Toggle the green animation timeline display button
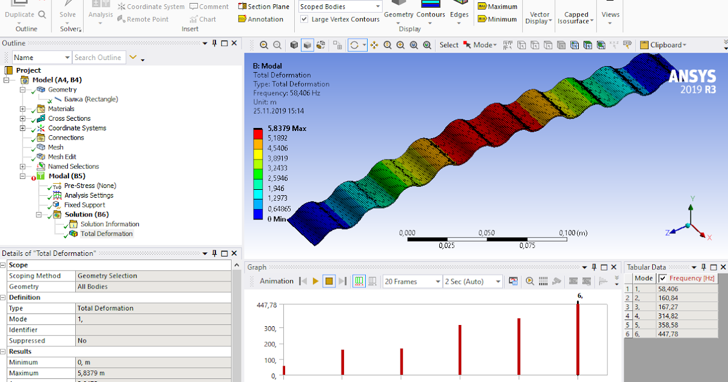Image resolution: width=728 pixels, height=382 pixels. coord(358,281)
